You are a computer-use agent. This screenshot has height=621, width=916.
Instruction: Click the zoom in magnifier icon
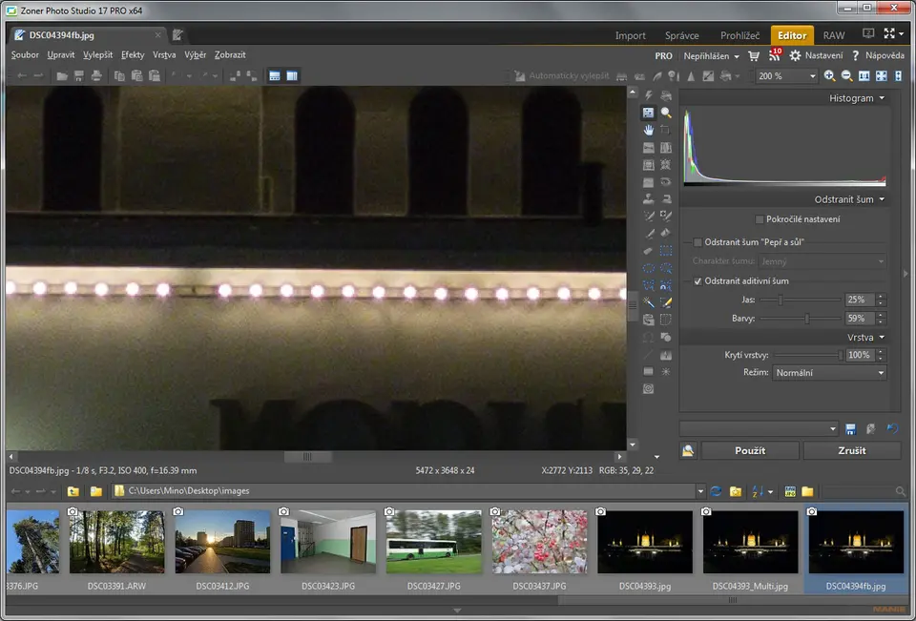(829, 76)
